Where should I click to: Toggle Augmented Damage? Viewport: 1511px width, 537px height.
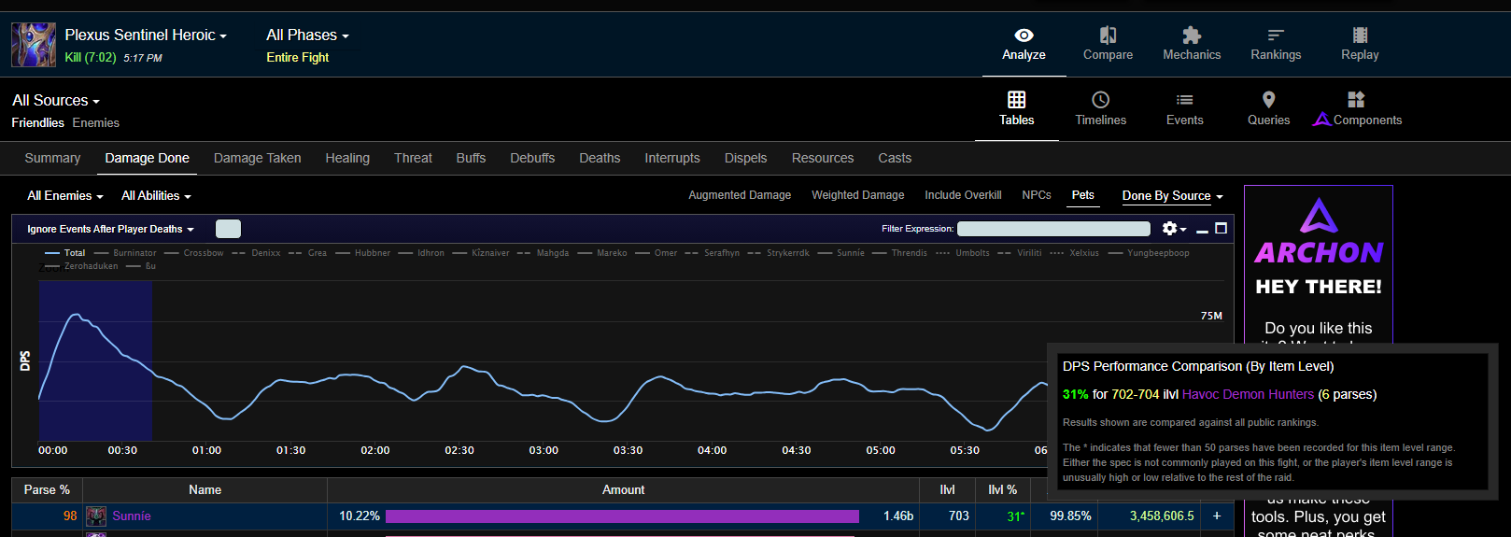tap(740, 195)
